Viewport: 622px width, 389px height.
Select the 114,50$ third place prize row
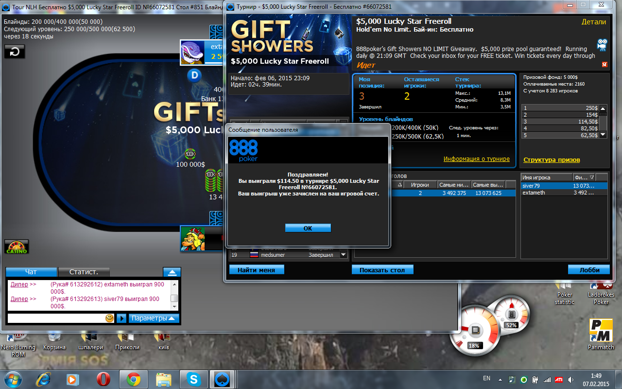tap(560, 122)
